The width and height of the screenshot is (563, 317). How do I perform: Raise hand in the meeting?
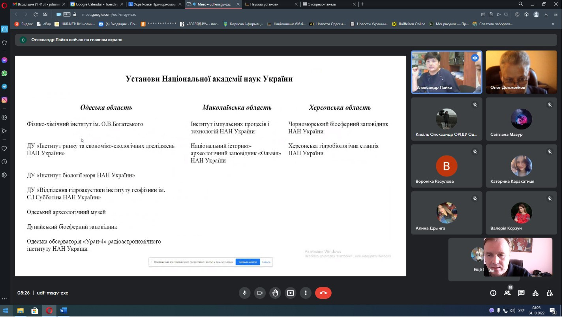coord(275,293)
